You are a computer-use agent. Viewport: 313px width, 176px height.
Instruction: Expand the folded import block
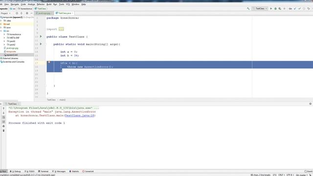pos(61,29)
